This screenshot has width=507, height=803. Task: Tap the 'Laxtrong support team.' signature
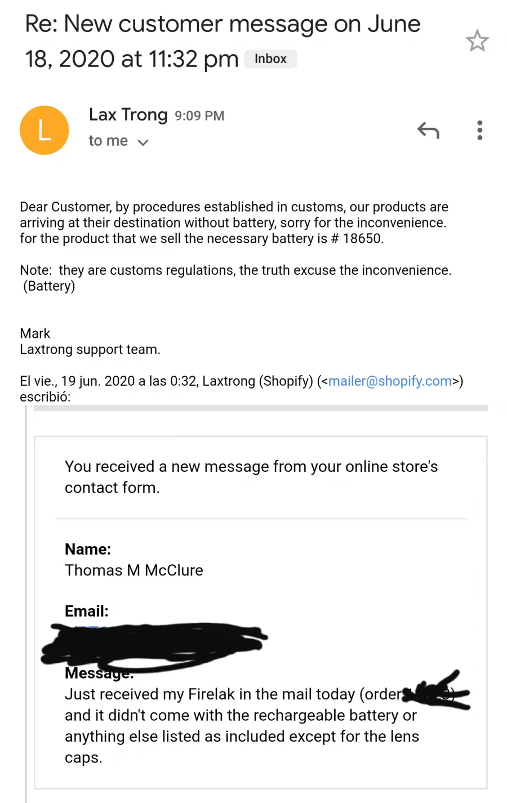[90, 350]
